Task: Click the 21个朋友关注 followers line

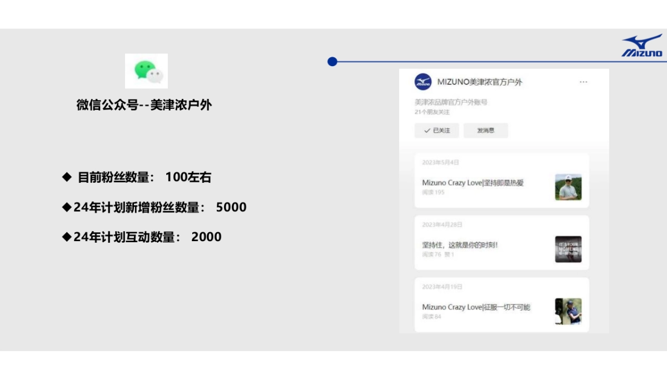Action: coord(432,112)
